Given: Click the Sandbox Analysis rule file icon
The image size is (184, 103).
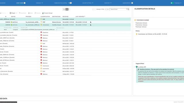Looking at the screenshot, I should click(x=139, y=69).
